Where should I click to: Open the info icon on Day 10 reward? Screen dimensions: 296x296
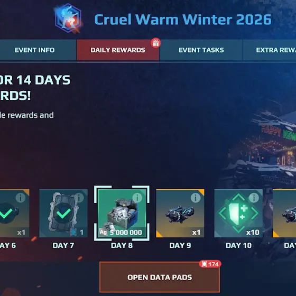tap(254, 198)
